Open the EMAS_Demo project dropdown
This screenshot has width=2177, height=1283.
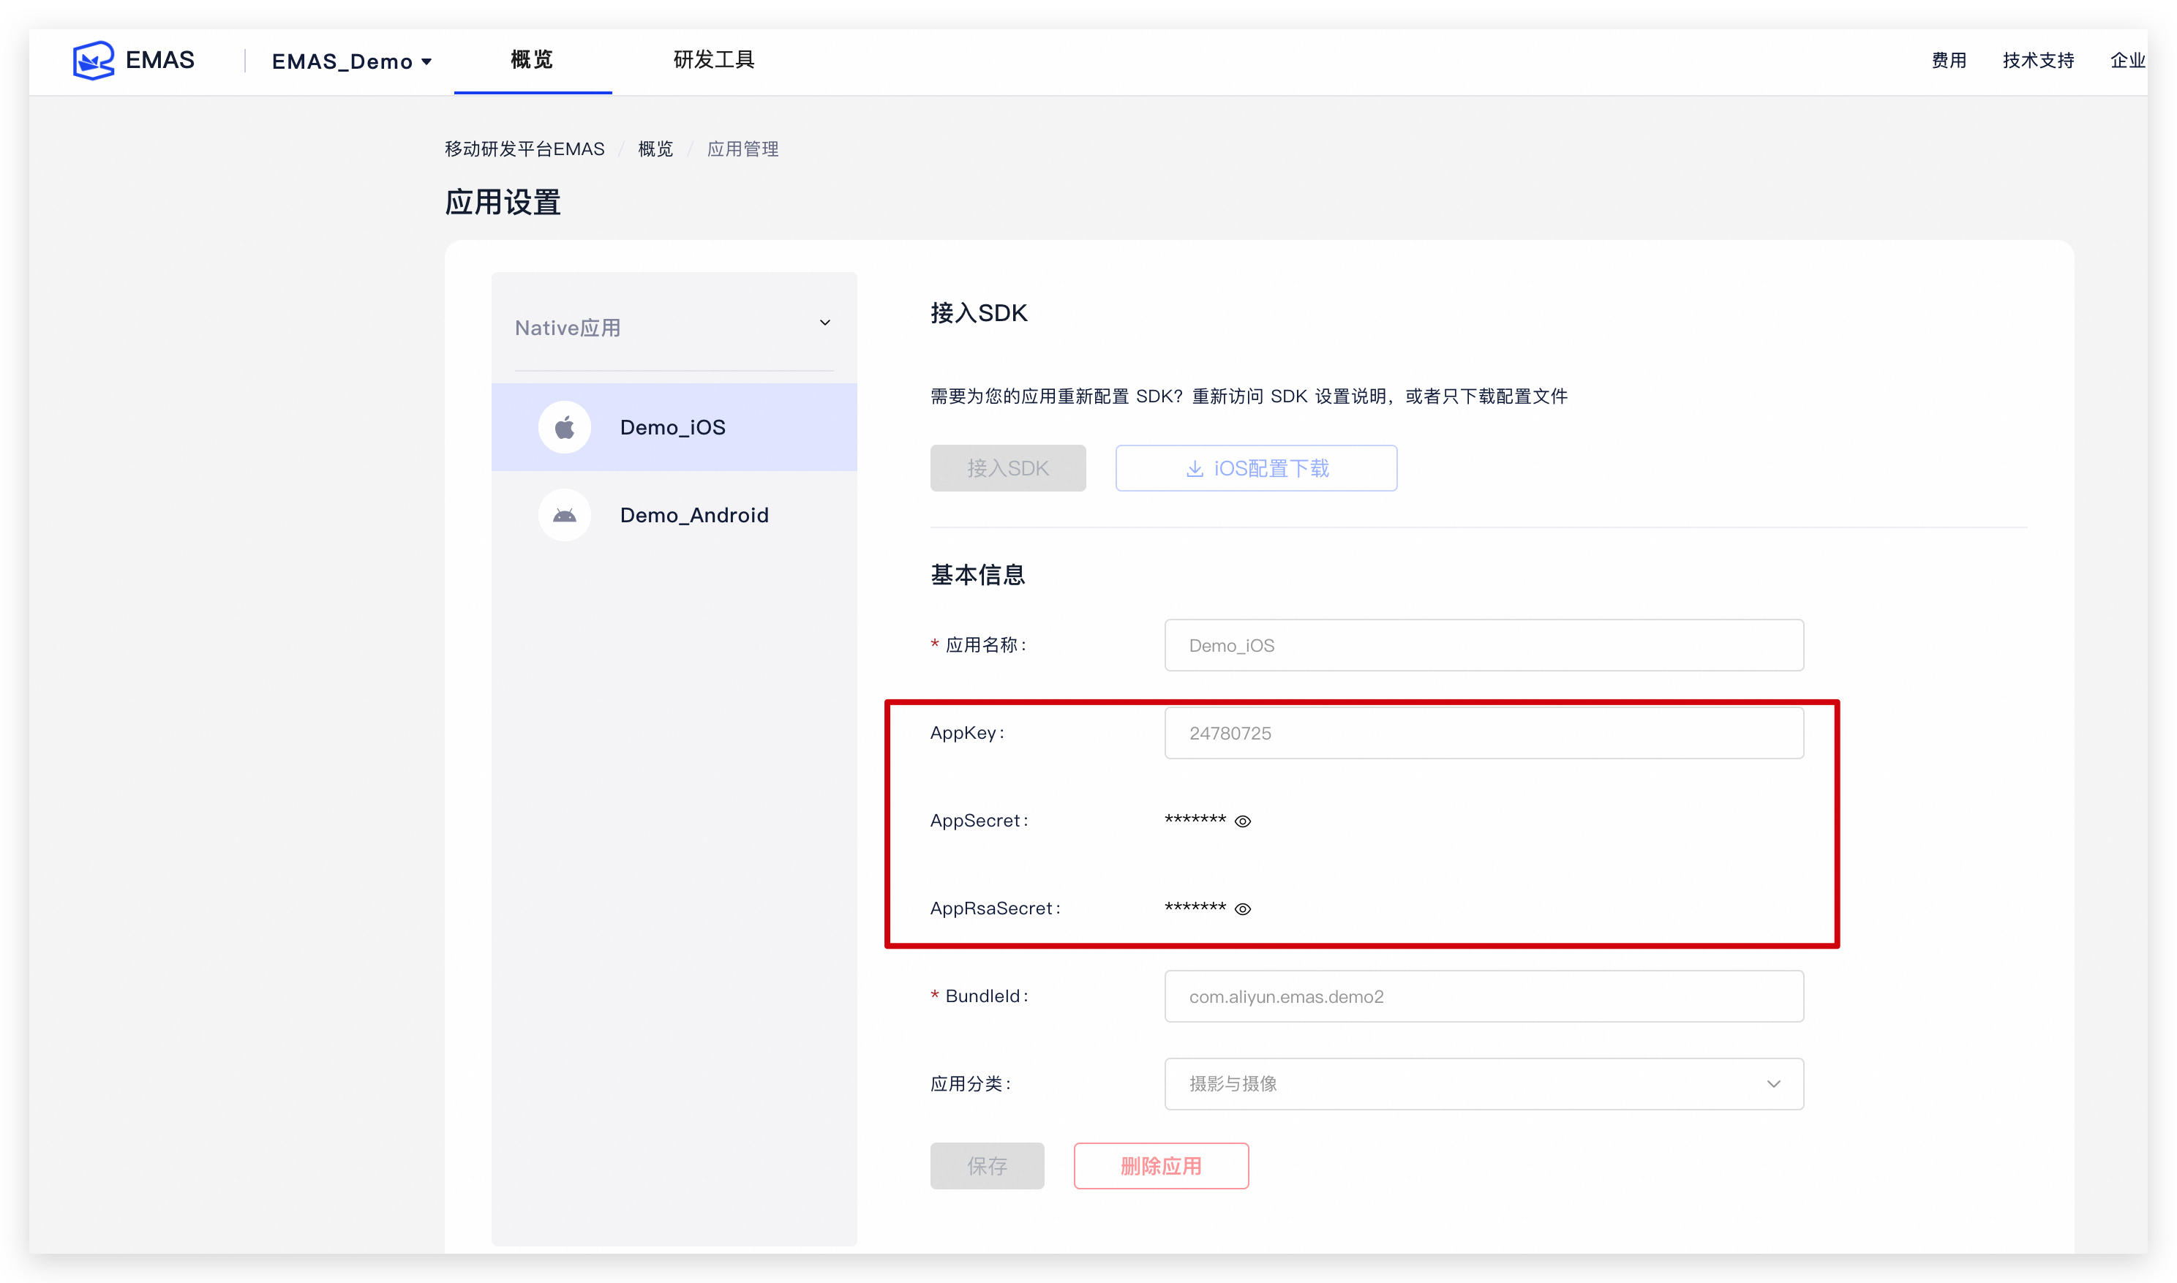click(x=351, y=61)
